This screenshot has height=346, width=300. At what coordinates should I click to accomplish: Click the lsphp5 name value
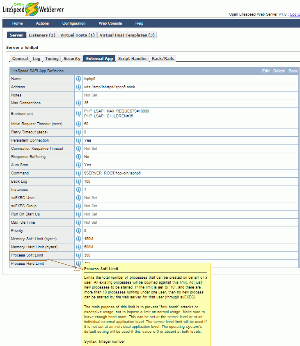click(89, 79)
